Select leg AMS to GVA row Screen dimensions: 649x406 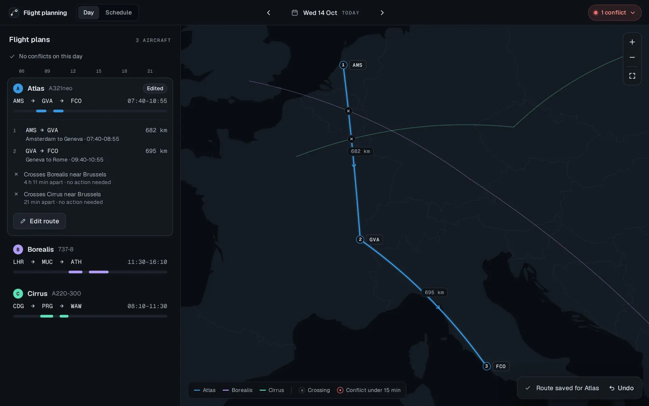coord(90,134)
